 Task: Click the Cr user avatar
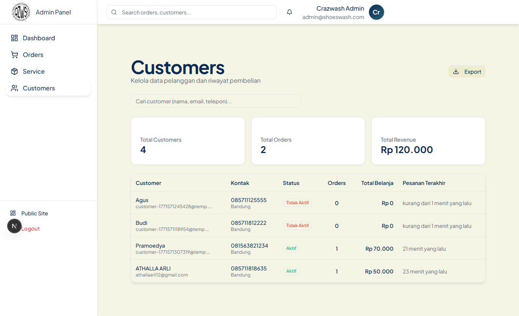pyautogui.click(x=377, y=12)
